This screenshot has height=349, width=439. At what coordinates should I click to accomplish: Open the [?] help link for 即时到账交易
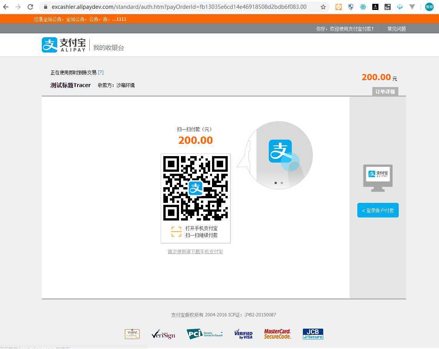pos(101,72)
